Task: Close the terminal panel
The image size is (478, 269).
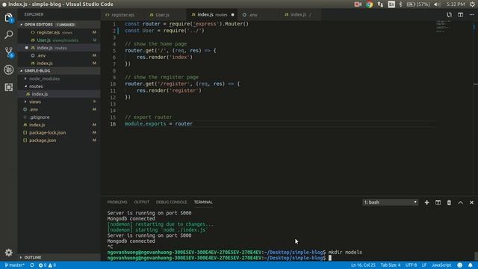Action: click(x=471, y=202)
